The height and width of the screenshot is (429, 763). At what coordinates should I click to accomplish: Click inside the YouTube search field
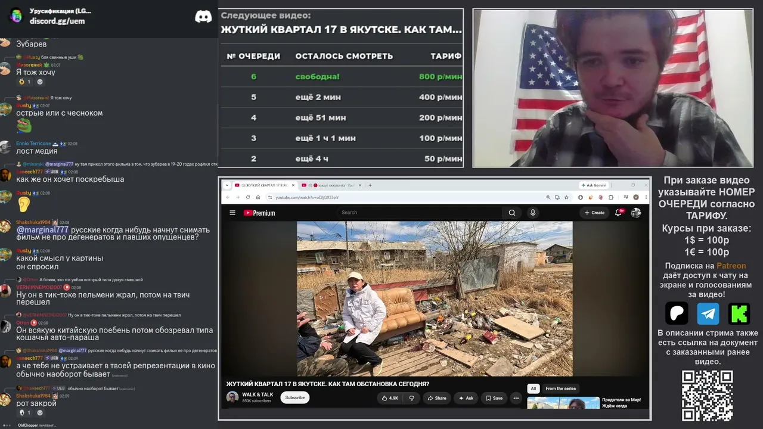click(x=420, y=213)
